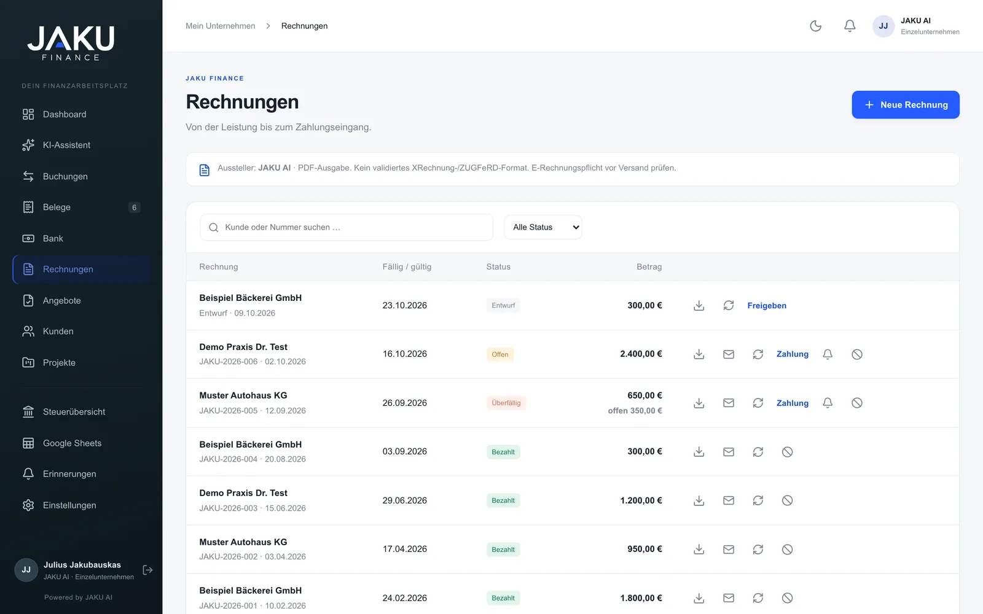
Task: Send reminder bell for JAKU-2026-006 invoice
Action: coord(828,354)
